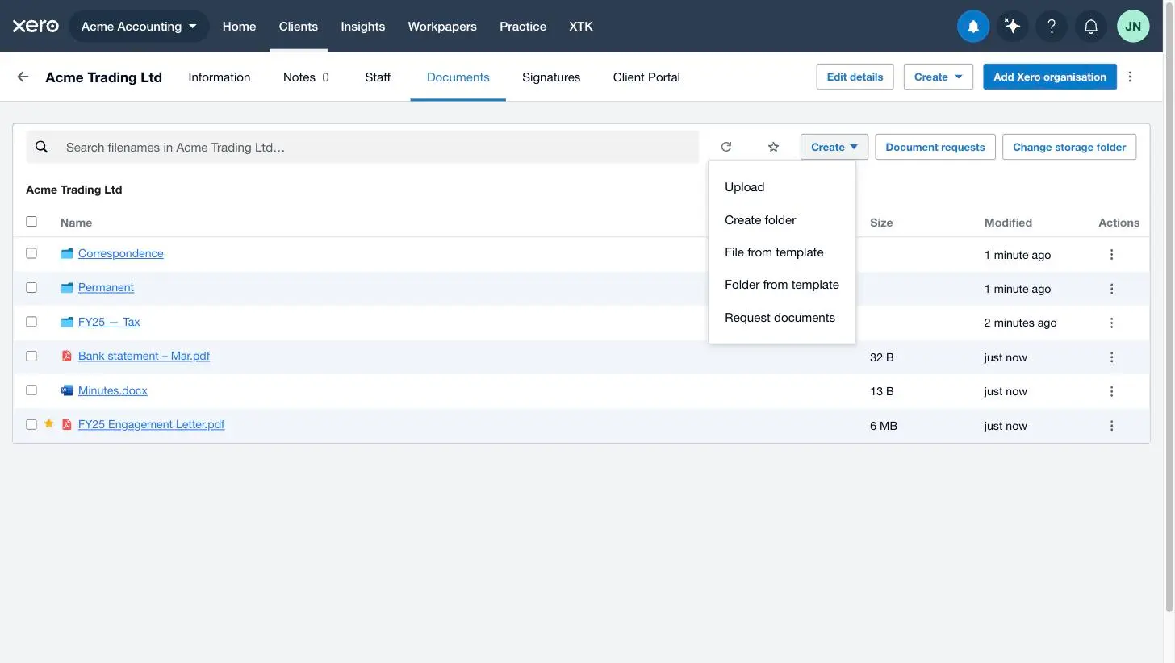Choose Folder from template

(x=782, y=285)
